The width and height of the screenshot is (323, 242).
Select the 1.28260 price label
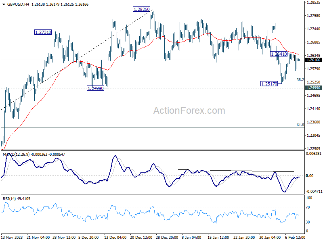tap(142, 9)
